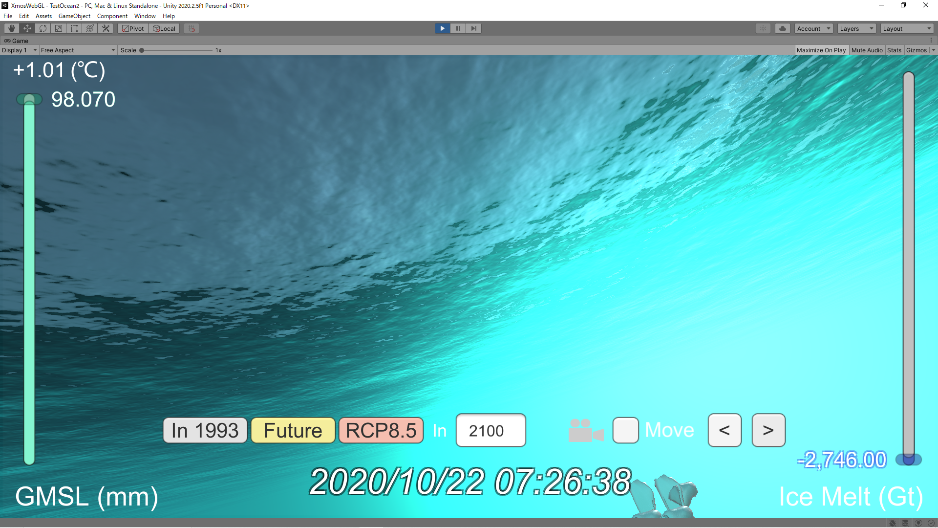Click the Step frame button
Screen dimensions: 938x528
[473, 28]
